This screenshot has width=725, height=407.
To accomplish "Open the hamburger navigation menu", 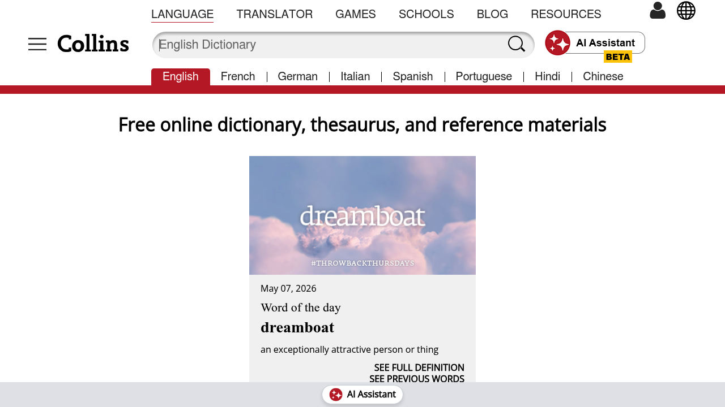I will (37, 44).
